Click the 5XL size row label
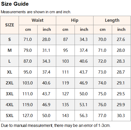The height and width of the screenshot is (130, 131). [x=10, y=115]
